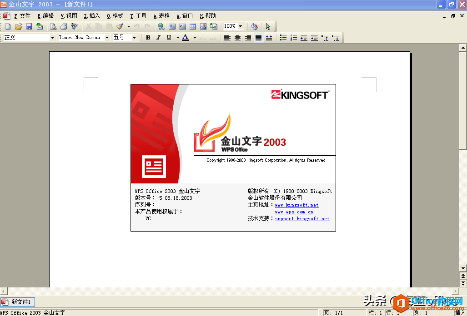Open the 100% zoom dropdown
Image resolution: width=467 pixels, height=316 pixels.
click(241, 26)
